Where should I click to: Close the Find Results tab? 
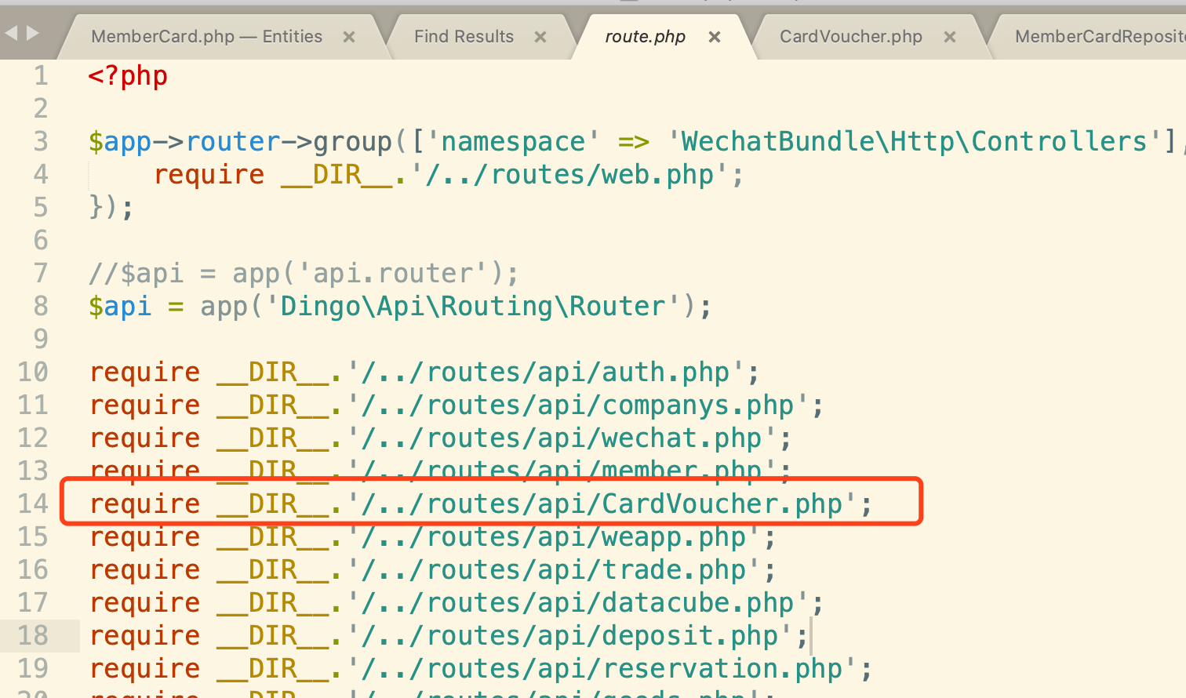point(540,37)
